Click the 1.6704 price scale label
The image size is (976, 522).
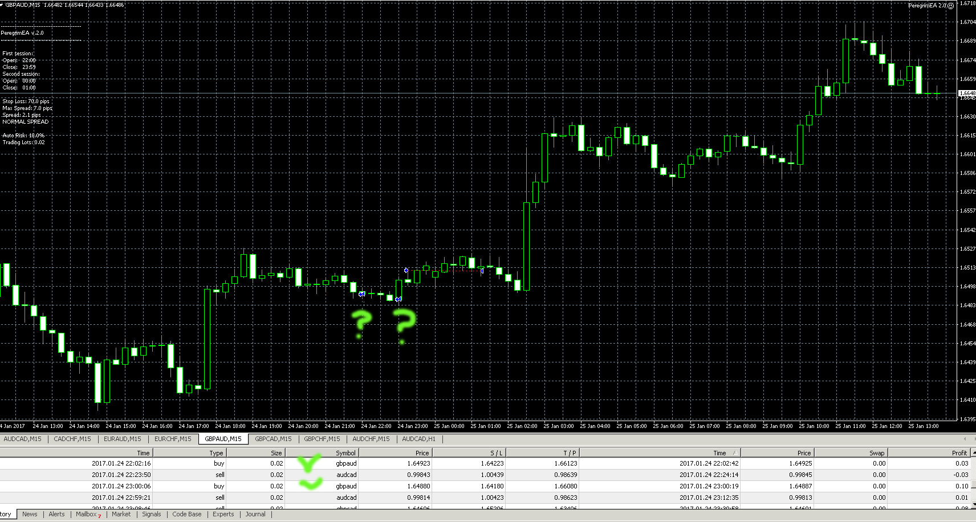pos(967,22)
